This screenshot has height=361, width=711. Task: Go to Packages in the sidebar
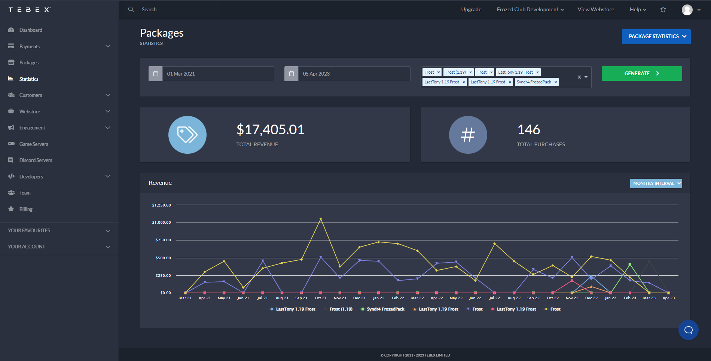[29, 62]
